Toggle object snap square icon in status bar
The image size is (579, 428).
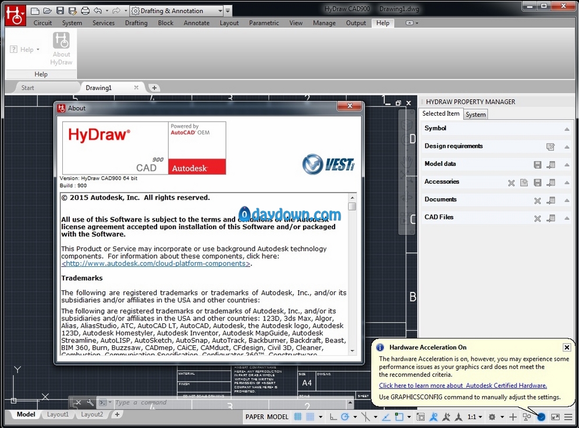[399, 417]
